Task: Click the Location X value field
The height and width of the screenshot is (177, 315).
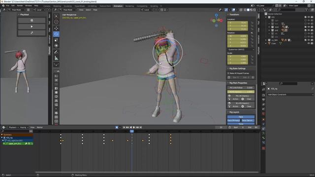Action: click(238, 23)
